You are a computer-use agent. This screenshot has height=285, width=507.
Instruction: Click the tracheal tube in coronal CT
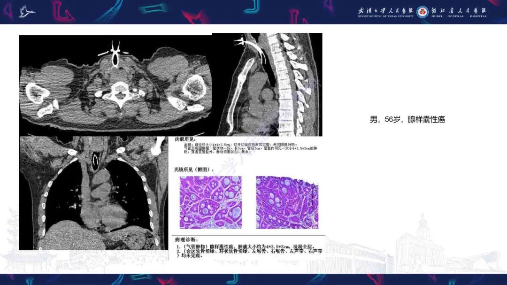(x=96, y=161)
